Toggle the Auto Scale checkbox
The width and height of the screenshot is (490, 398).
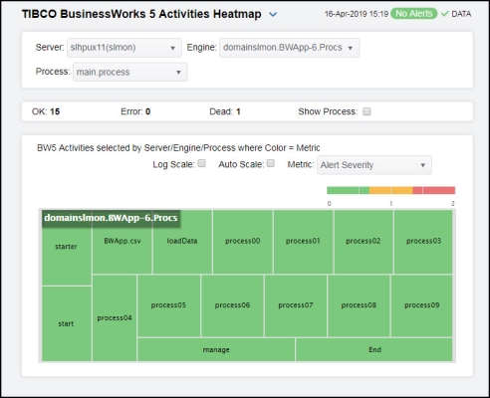271,163
